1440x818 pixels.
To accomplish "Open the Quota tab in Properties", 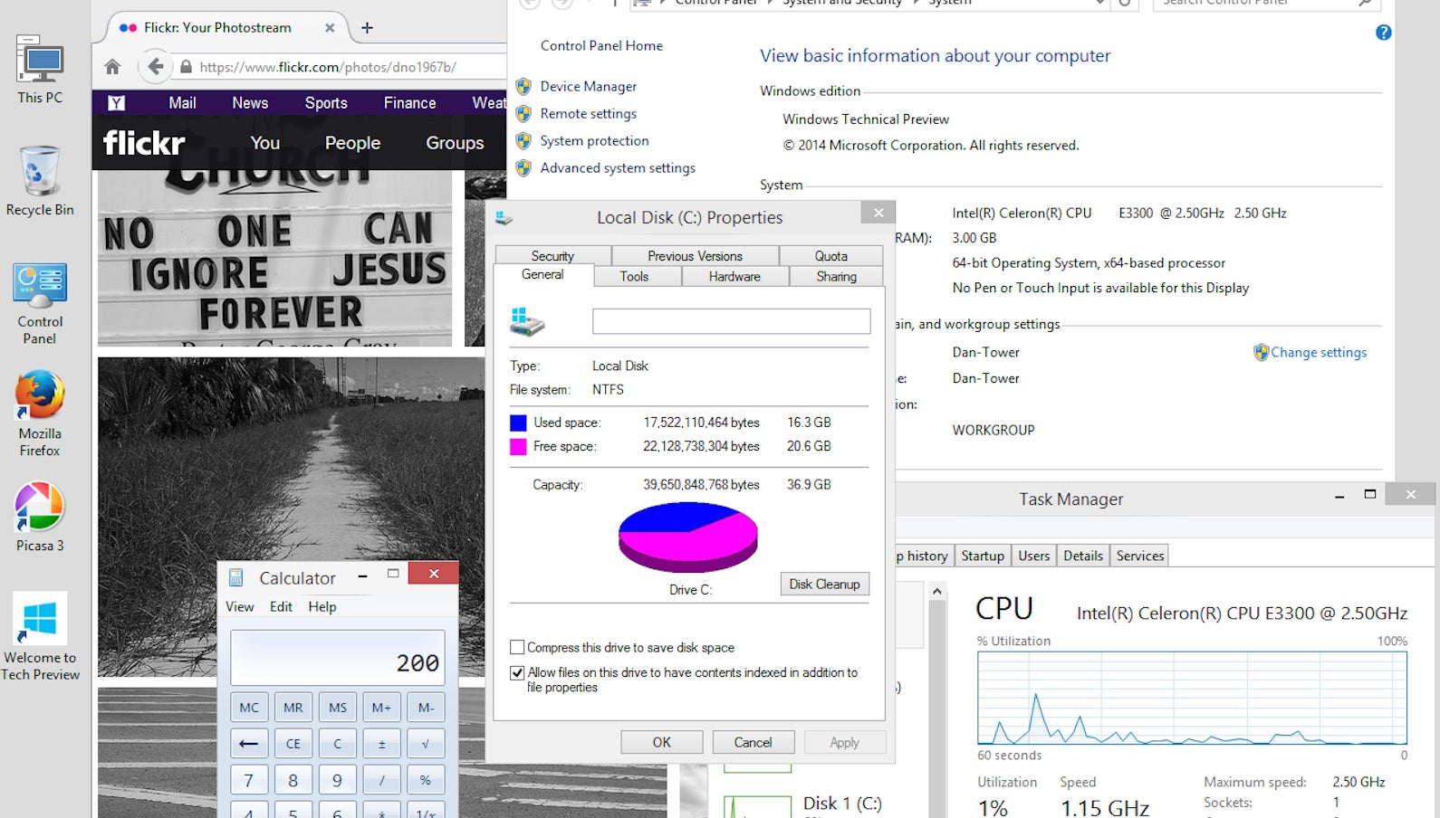I will click(830, 256).
